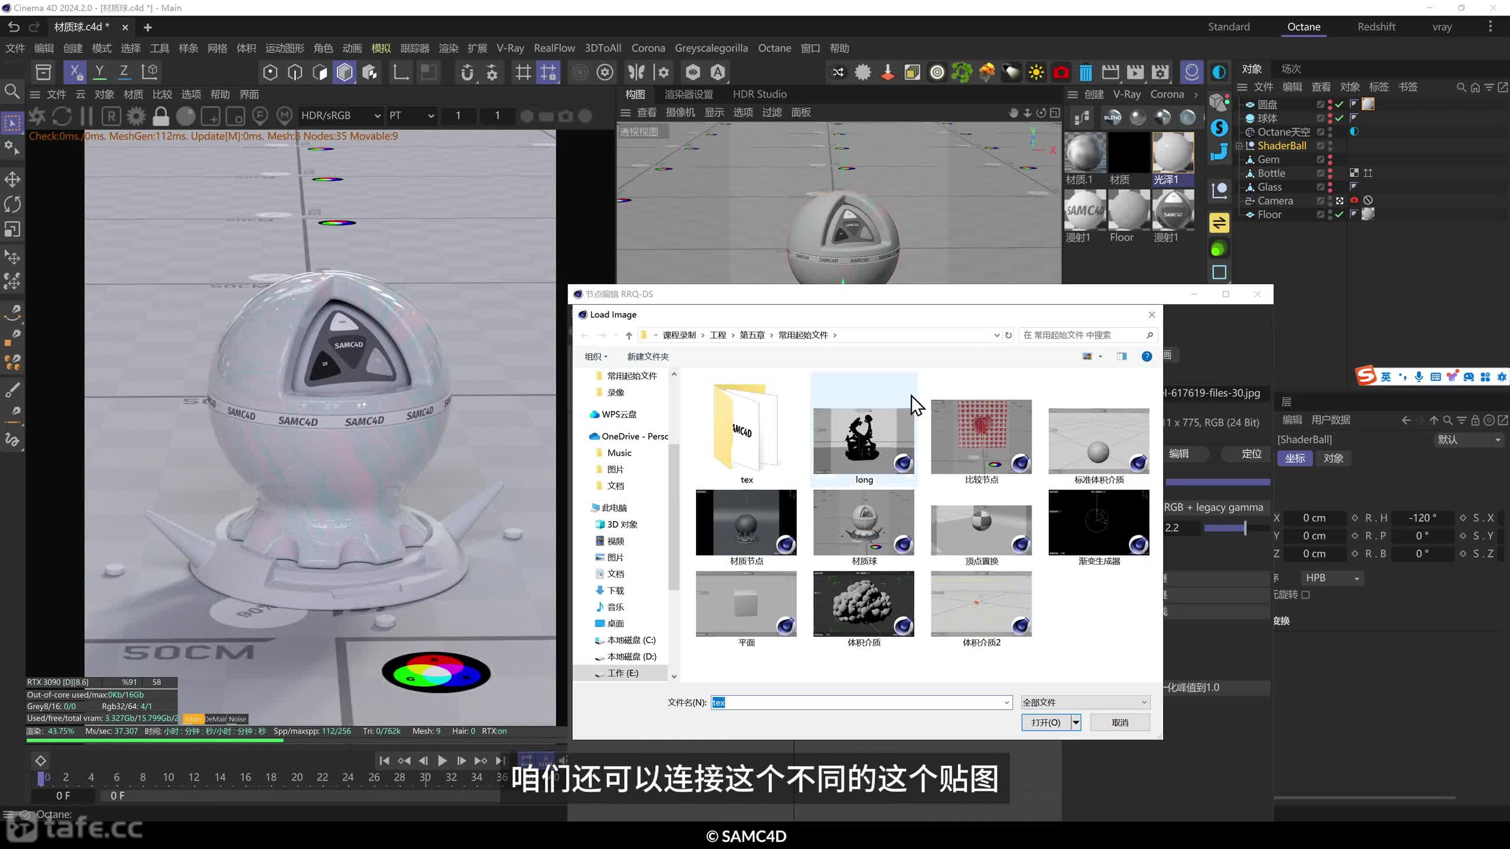Click the 第五章 breadcrumb in path bar
1510x849 pixels.
[x=752, y=335]
